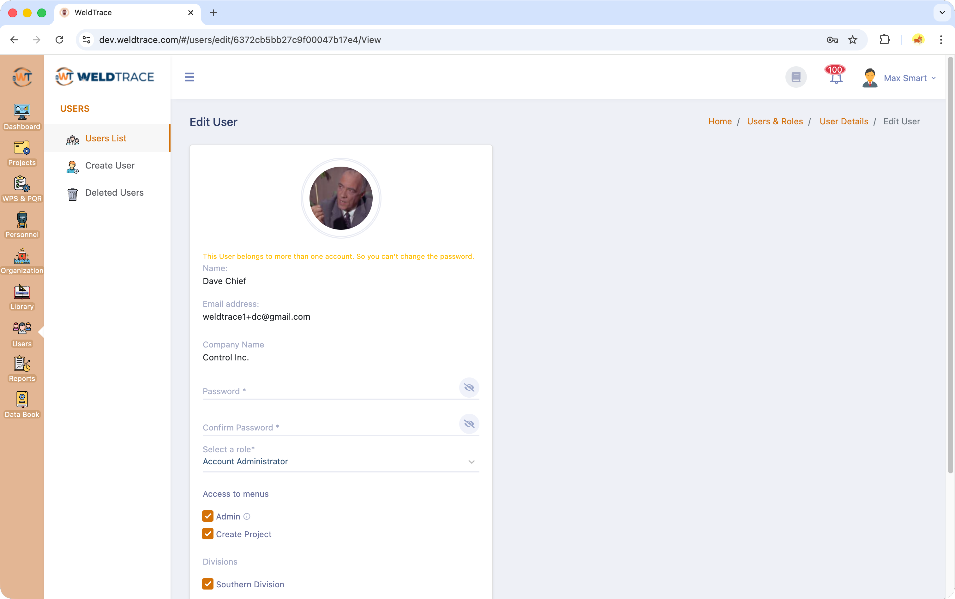This screenshot has width=955, height=599.
Task: Open Library from the sidebar
Action: (22, 297)
